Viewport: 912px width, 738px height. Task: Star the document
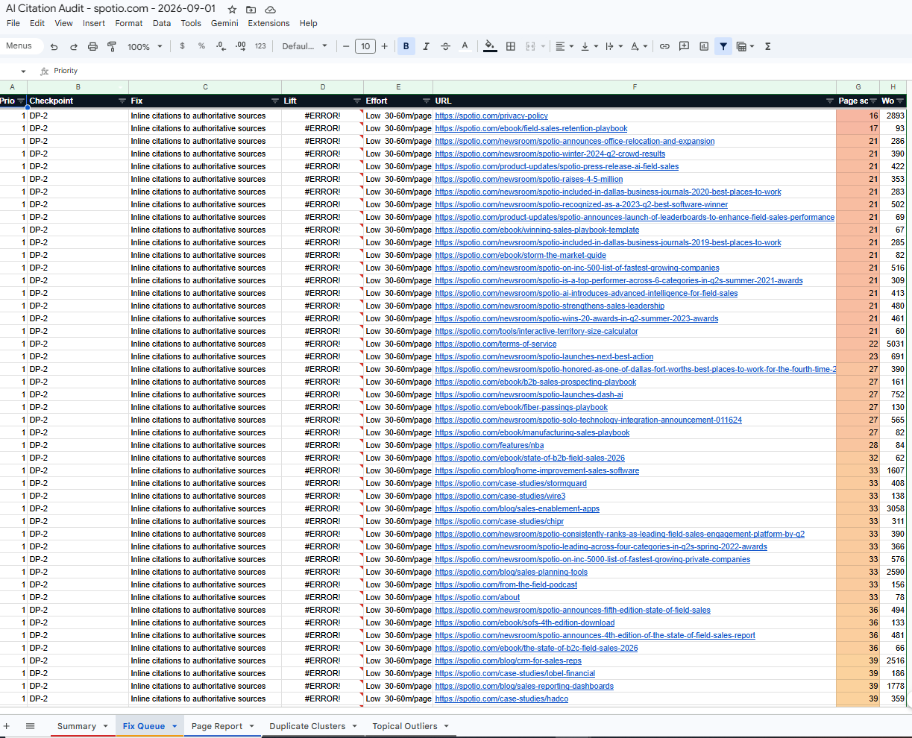(232, 9)
